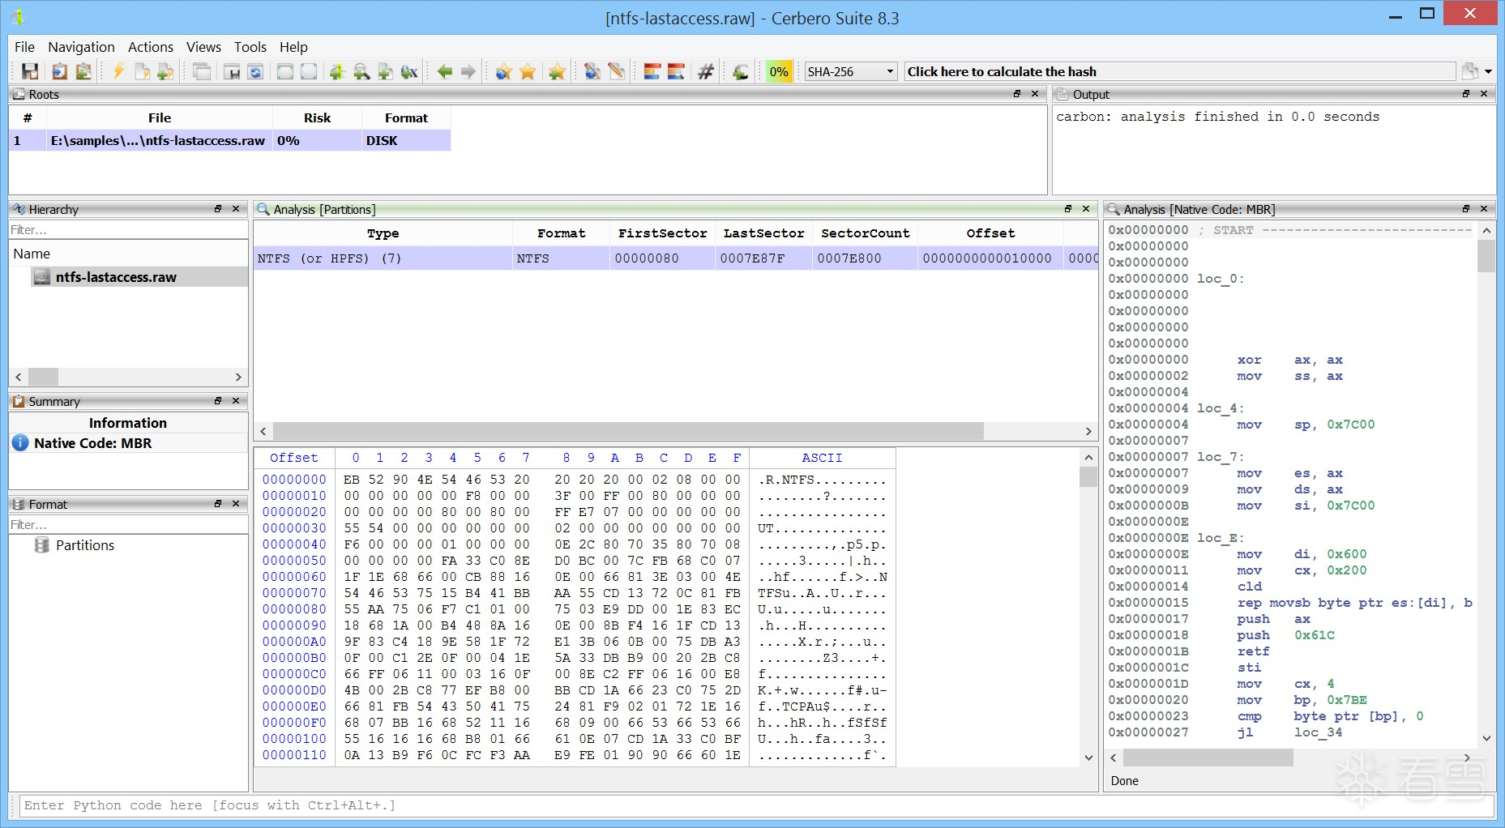Image resolution: width=1505 pixels, height=828 pixels.
Task: Close the Analysis [Partitions] panel
Action: click(1086, 209)
